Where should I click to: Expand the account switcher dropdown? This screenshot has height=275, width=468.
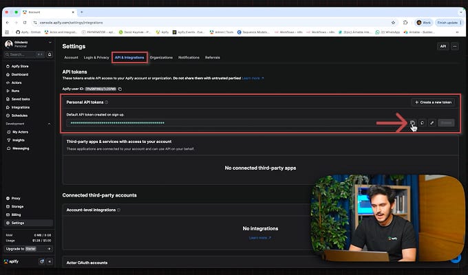[50, 43]
